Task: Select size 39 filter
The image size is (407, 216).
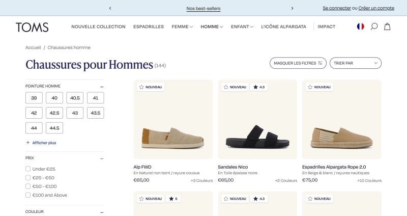Action: pos(34,98)
